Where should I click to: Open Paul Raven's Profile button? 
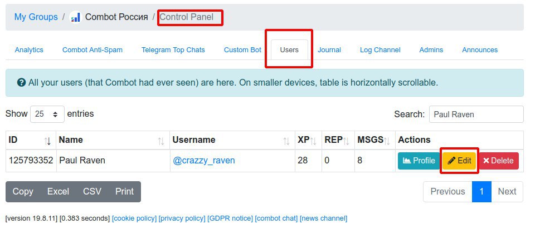click(x=419, y=161)
